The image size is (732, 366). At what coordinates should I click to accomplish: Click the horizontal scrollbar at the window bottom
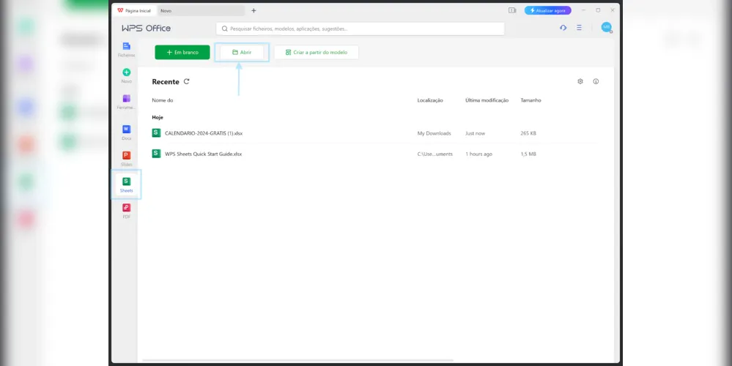(297, 360)
